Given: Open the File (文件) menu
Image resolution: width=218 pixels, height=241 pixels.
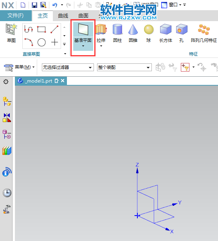Looking at the screenshot, I should coord(16,15).
